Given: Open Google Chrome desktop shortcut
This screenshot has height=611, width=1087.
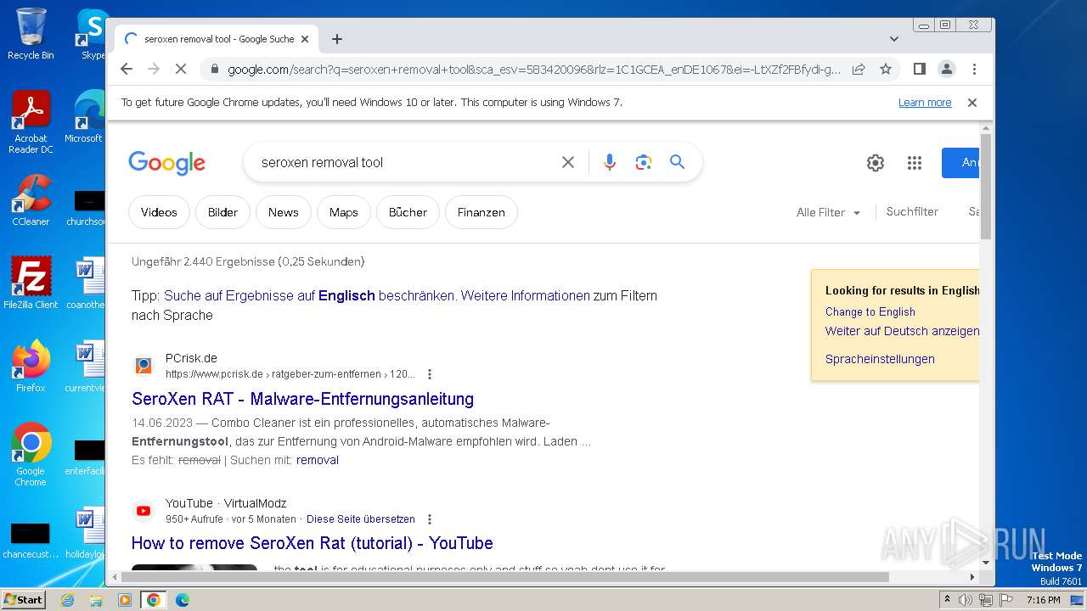Looking at the screenshot, I should (x=31, y=455).
